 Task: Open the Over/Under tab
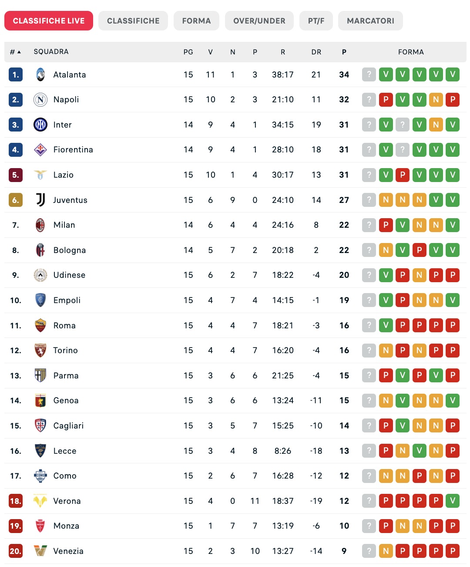(259, 21)
